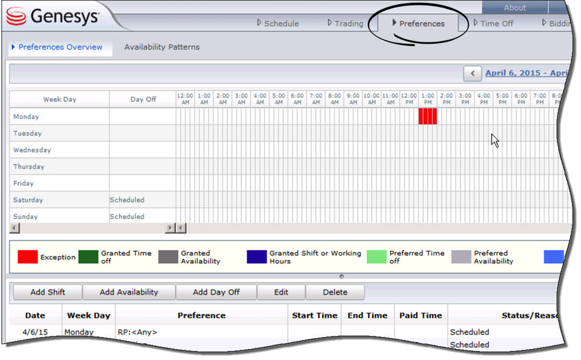Click the 1:00 PM time header
Screen dimensions: 581x360
pos(428,99)
